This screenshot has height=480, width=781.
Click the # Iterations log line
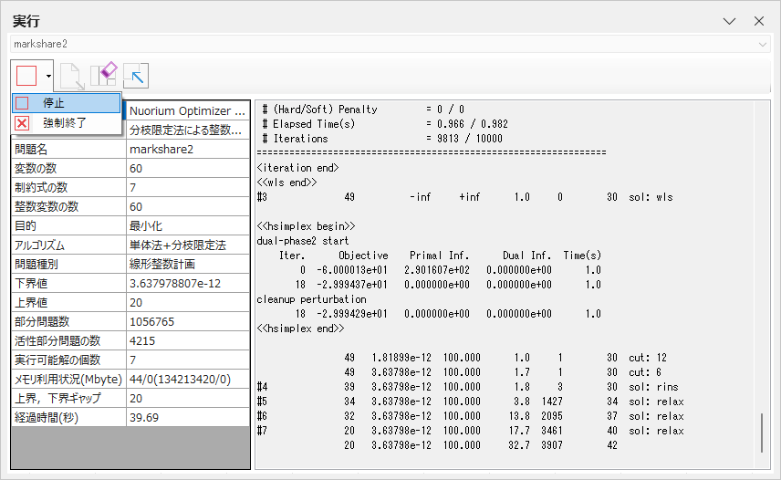[x=382, y=139]
